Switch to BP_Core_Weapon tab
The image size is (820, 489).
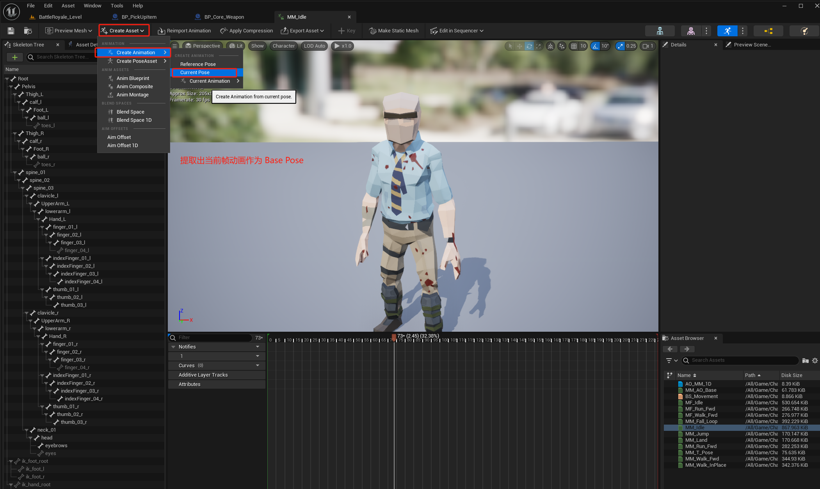(224, 17)
